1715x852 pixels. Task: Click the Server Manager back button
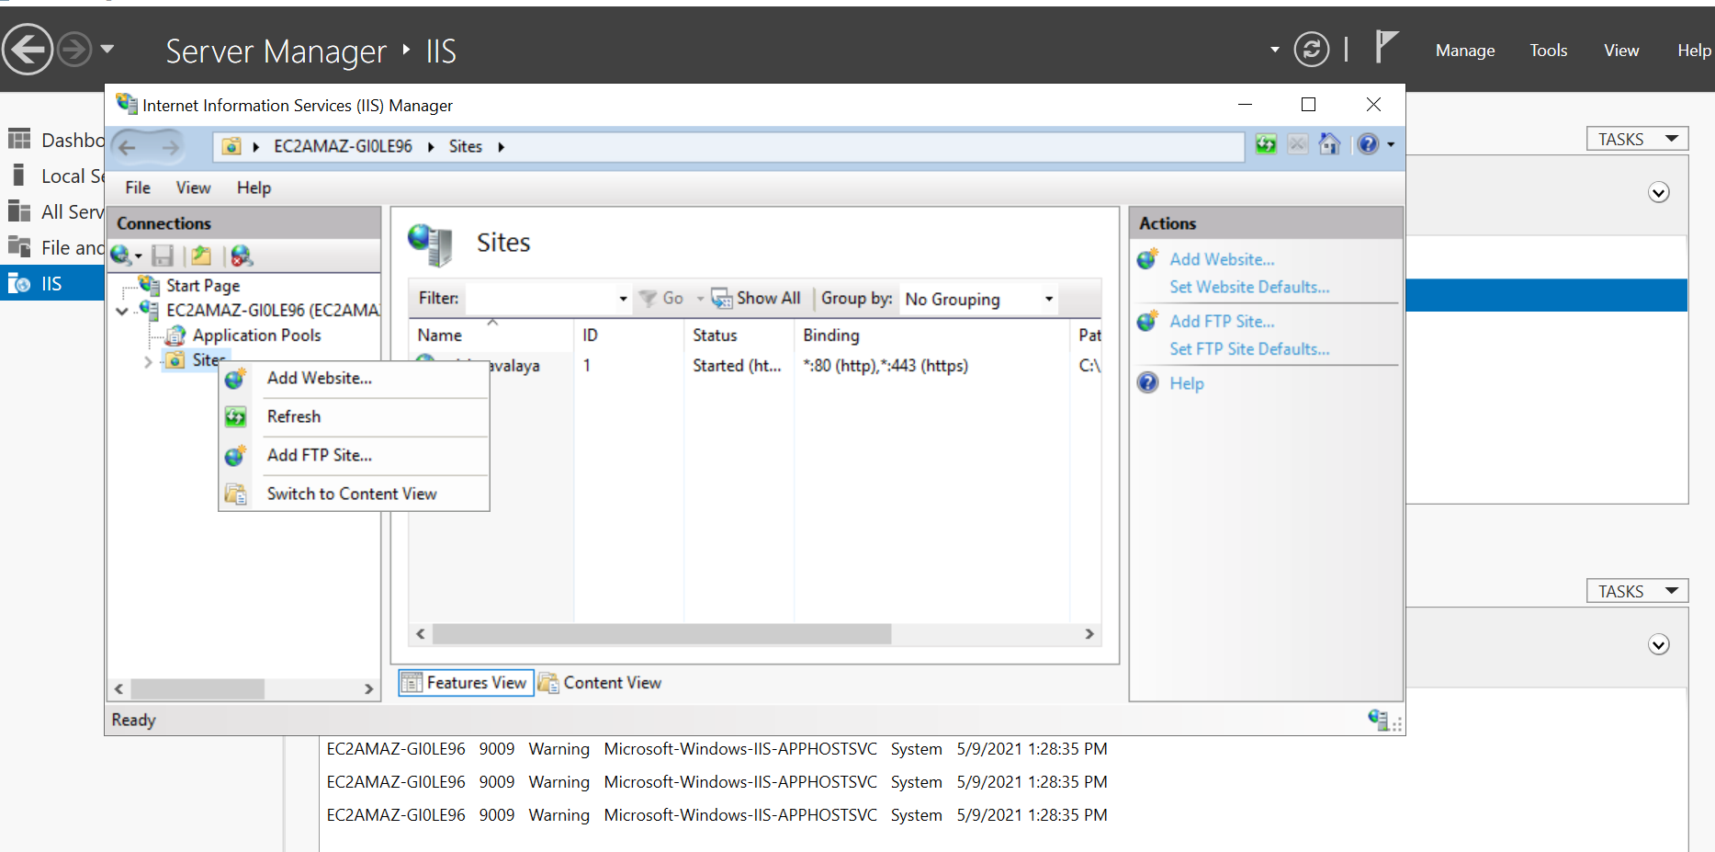28,49
